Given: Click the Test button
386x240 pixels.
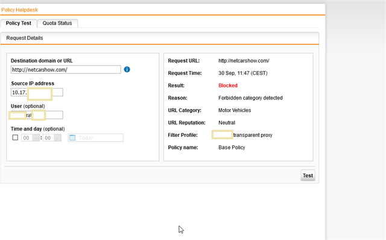Looking at the screenshot, I should click(x=308, y=175).
